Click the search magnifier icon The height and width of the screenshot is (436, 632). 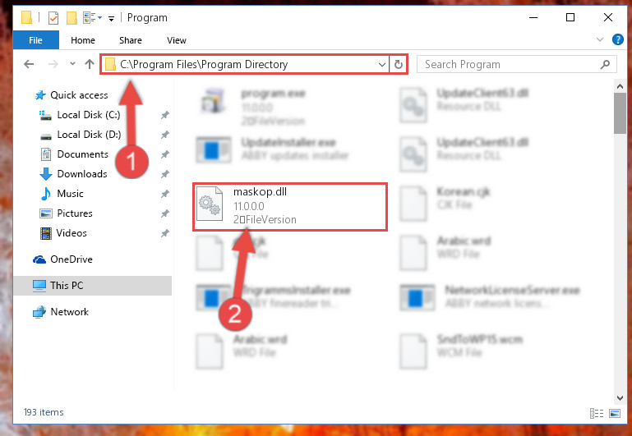[x=605, y=64]
